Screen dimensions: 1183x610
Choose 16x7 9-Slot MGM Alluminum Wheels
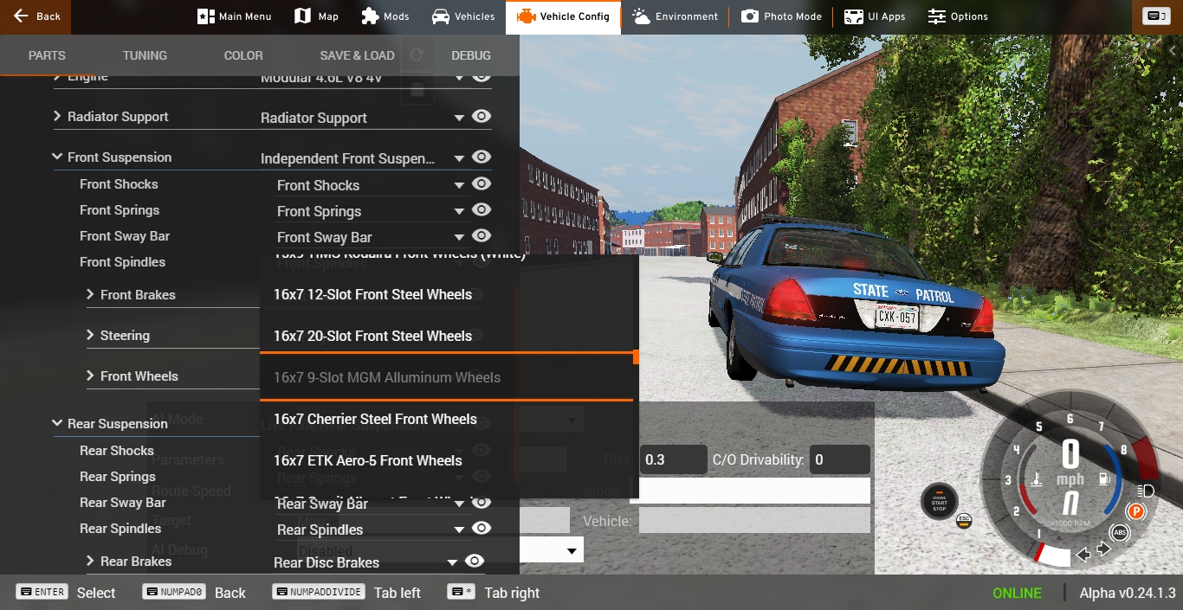(x=446, y=377)
